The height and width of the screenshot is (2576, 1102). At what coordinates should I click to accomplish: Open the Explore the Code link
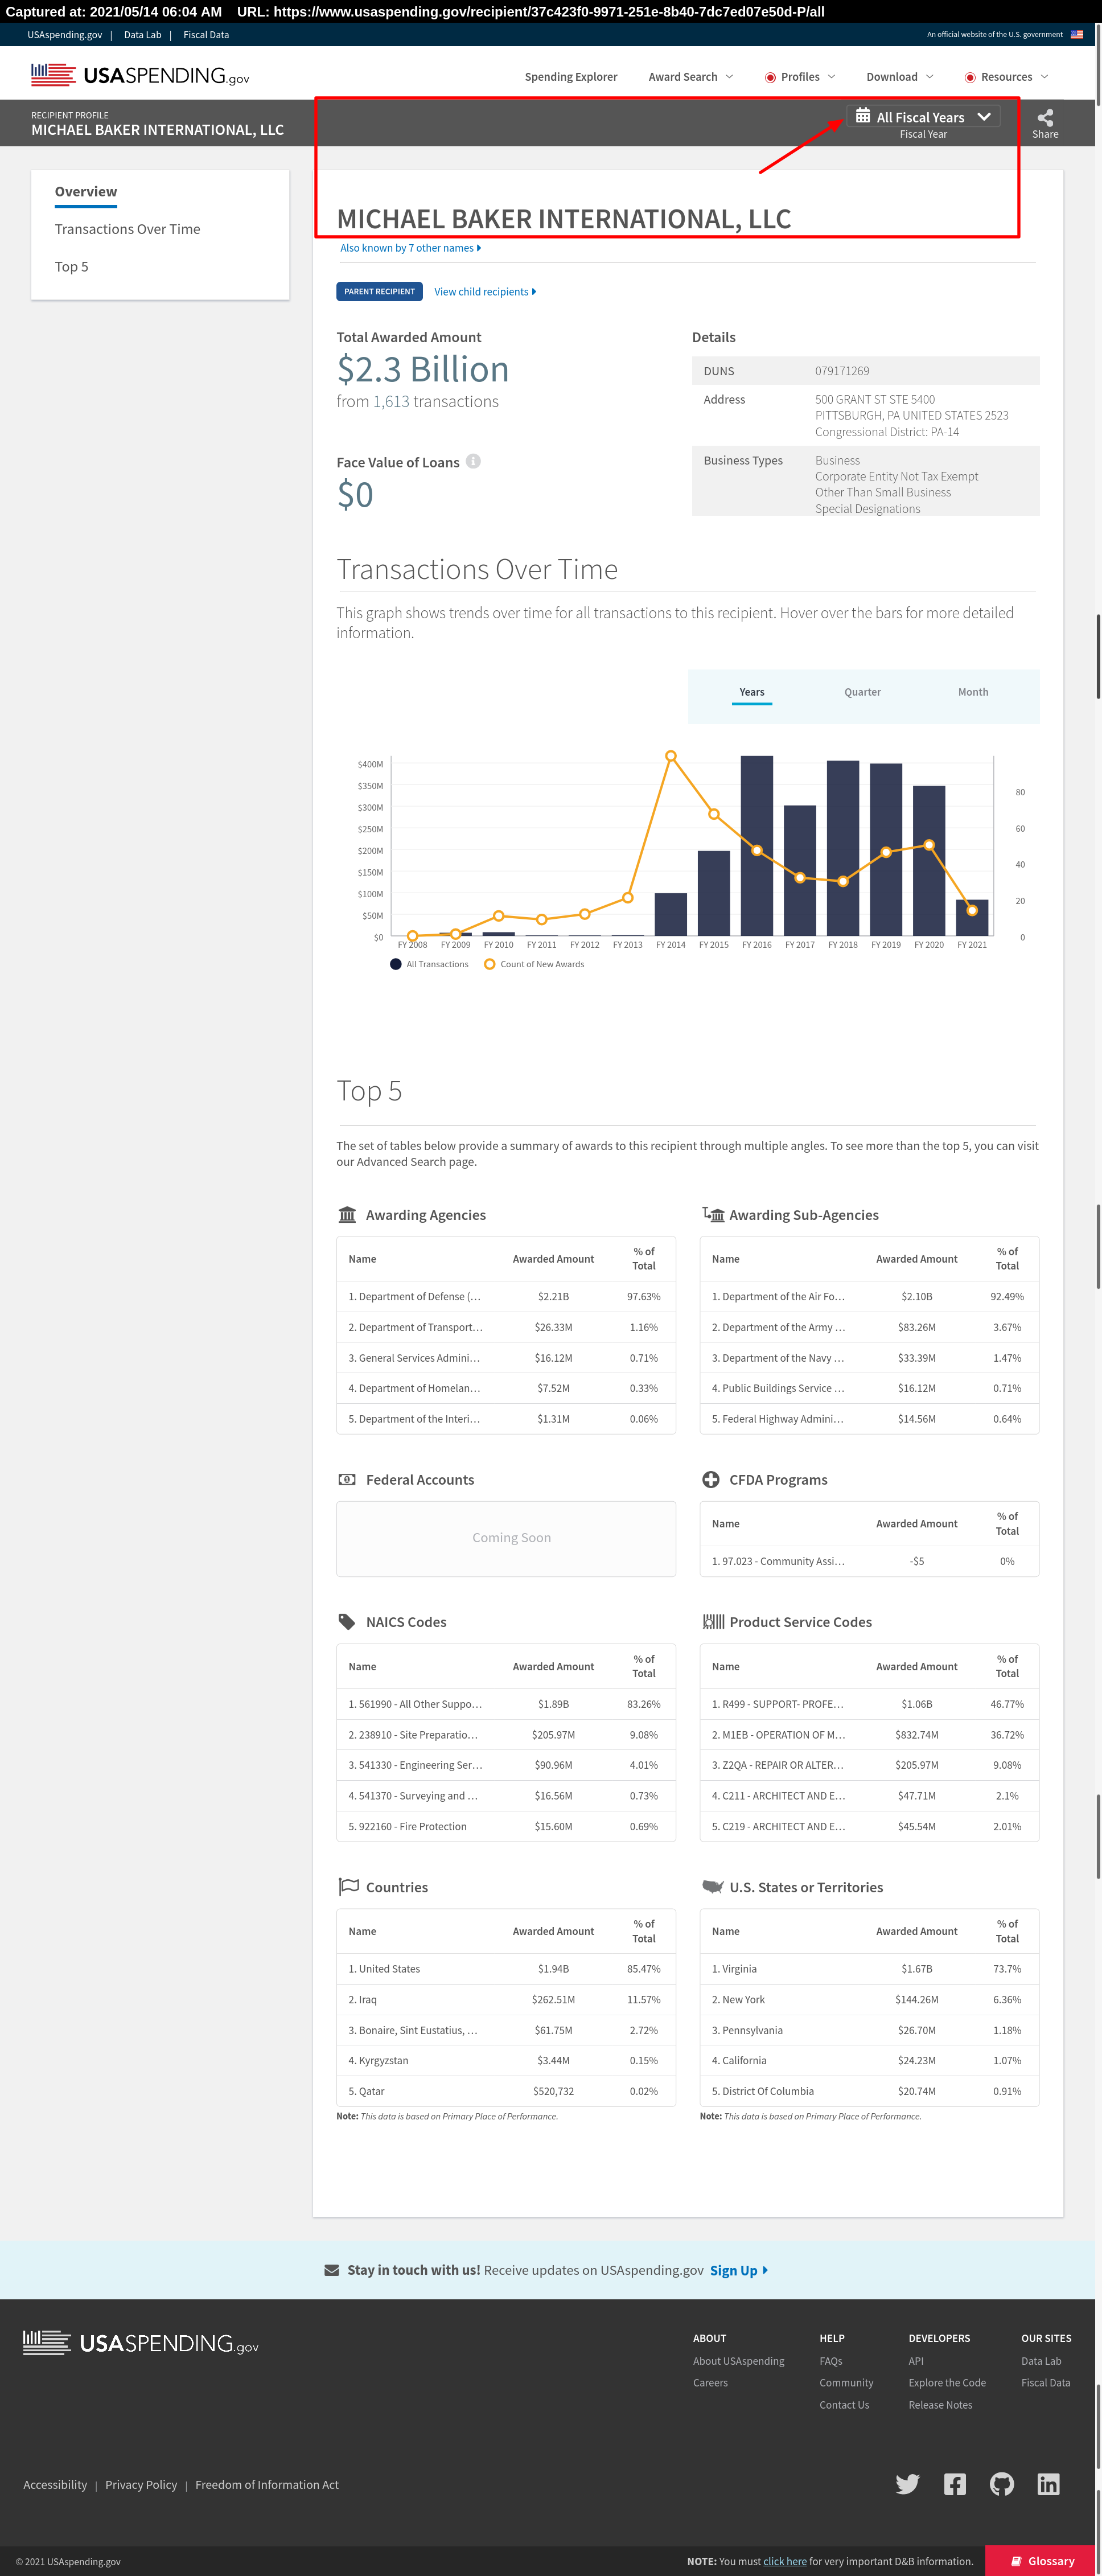[x=947, y=2383]
